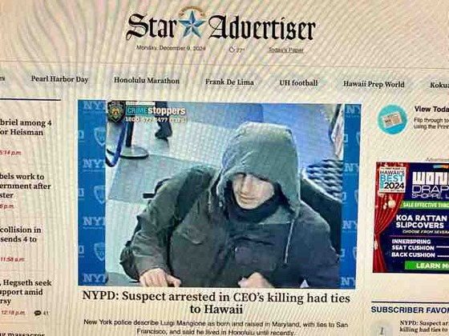Click the View Today's Paper print replica icon
Screen dimensions: 449x336
pos(392,119)
